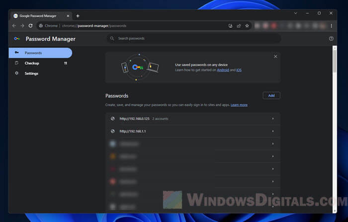This screenshot has height=222, width=348.
Task: Click the page vertical scrollbar thumb
Action: [335, 61]
